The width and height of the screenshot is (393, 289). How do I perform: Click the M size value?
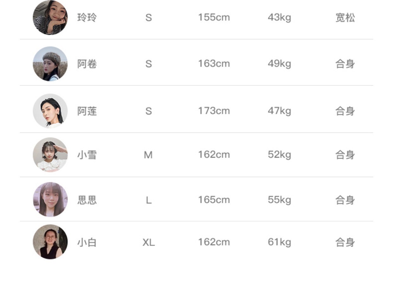[x=148, y=155]
